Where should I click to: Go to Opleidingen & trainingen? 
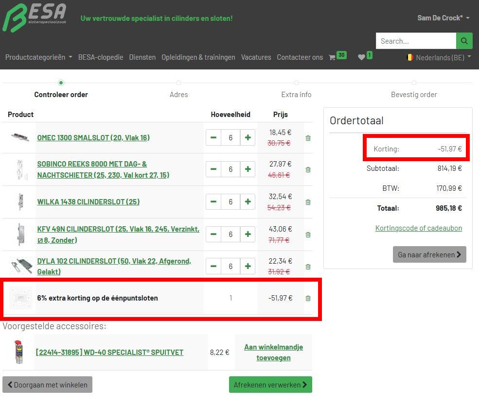pos(198,57)
